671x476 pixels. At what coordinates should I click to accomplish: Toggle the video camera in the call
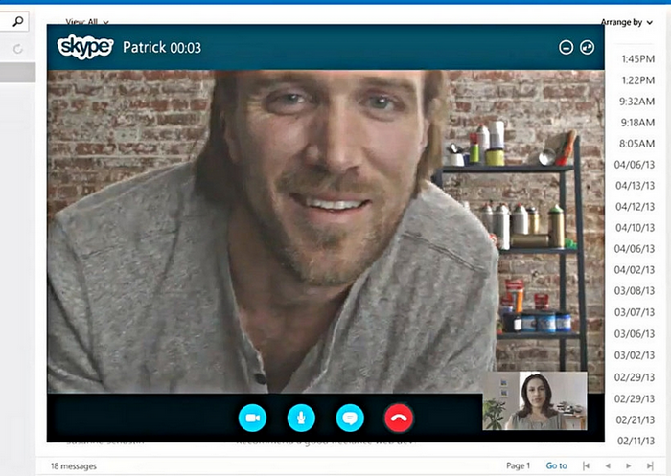[252, 418]
